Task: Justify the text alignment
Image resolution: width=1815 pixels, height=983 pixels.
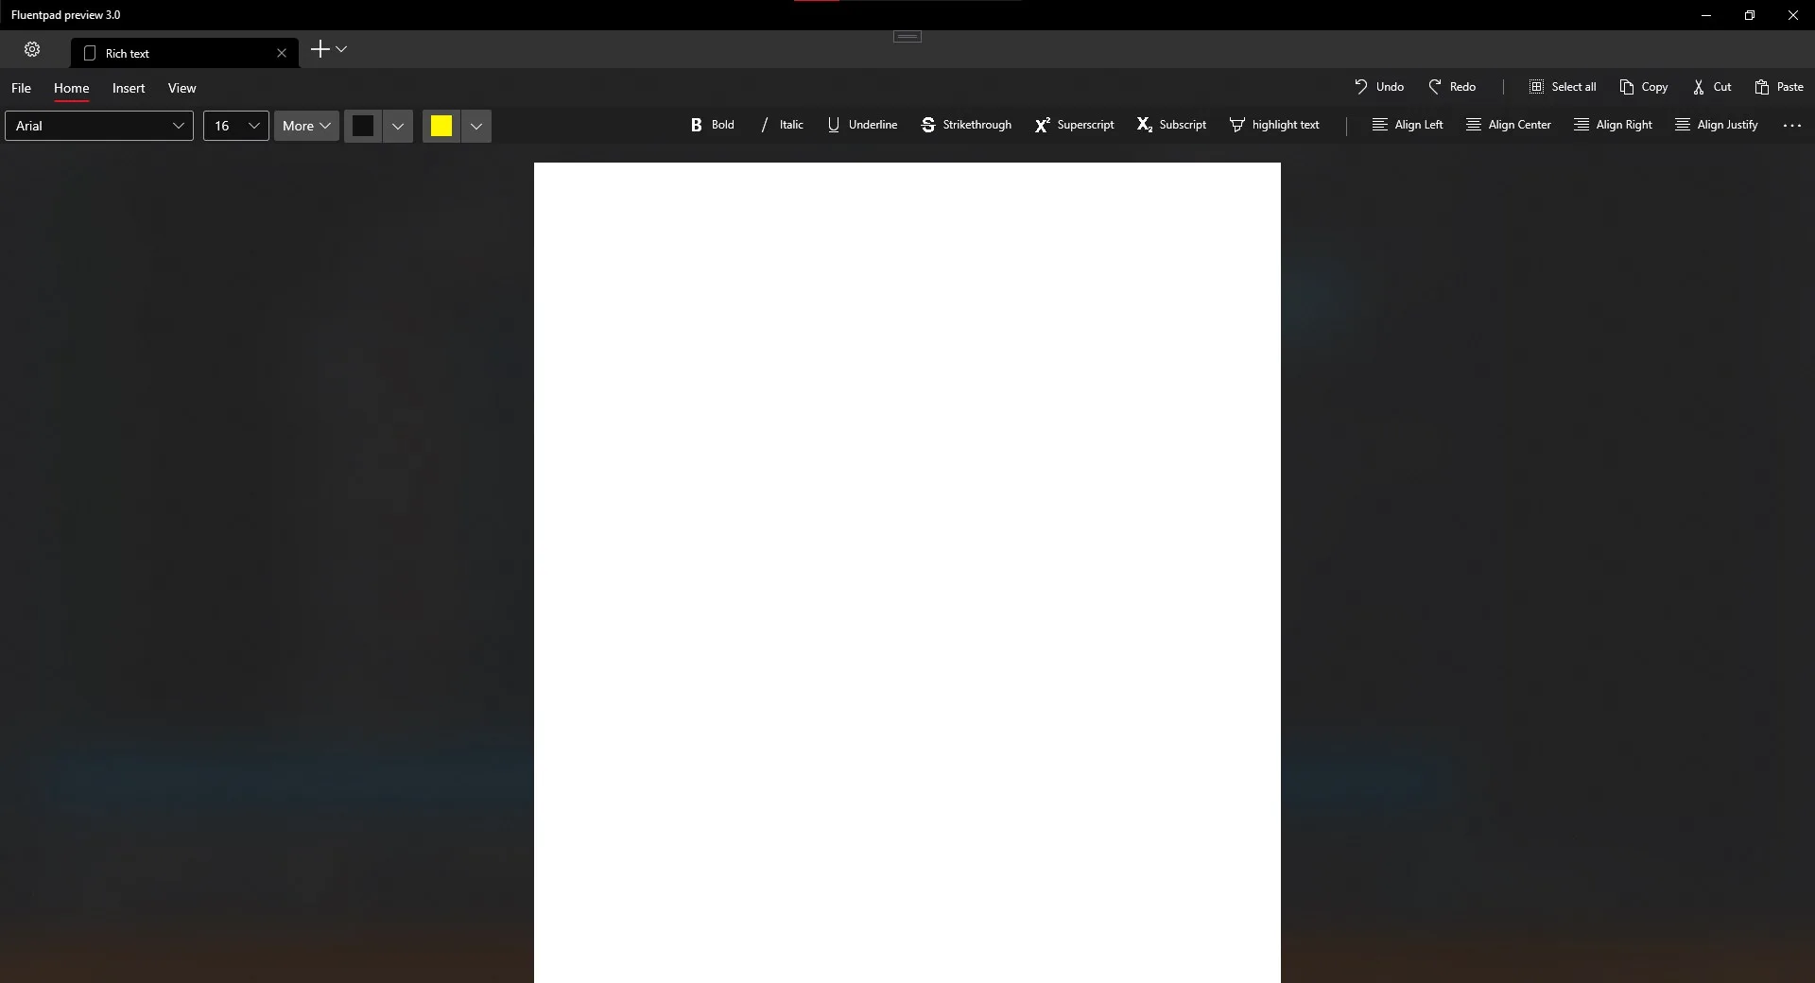Action: [x=1717, y=125]
